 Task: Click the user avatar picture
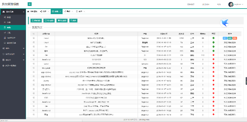tap(231, 4)
